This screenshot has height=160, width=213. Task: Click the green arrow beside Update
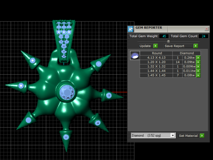point(155,46)
